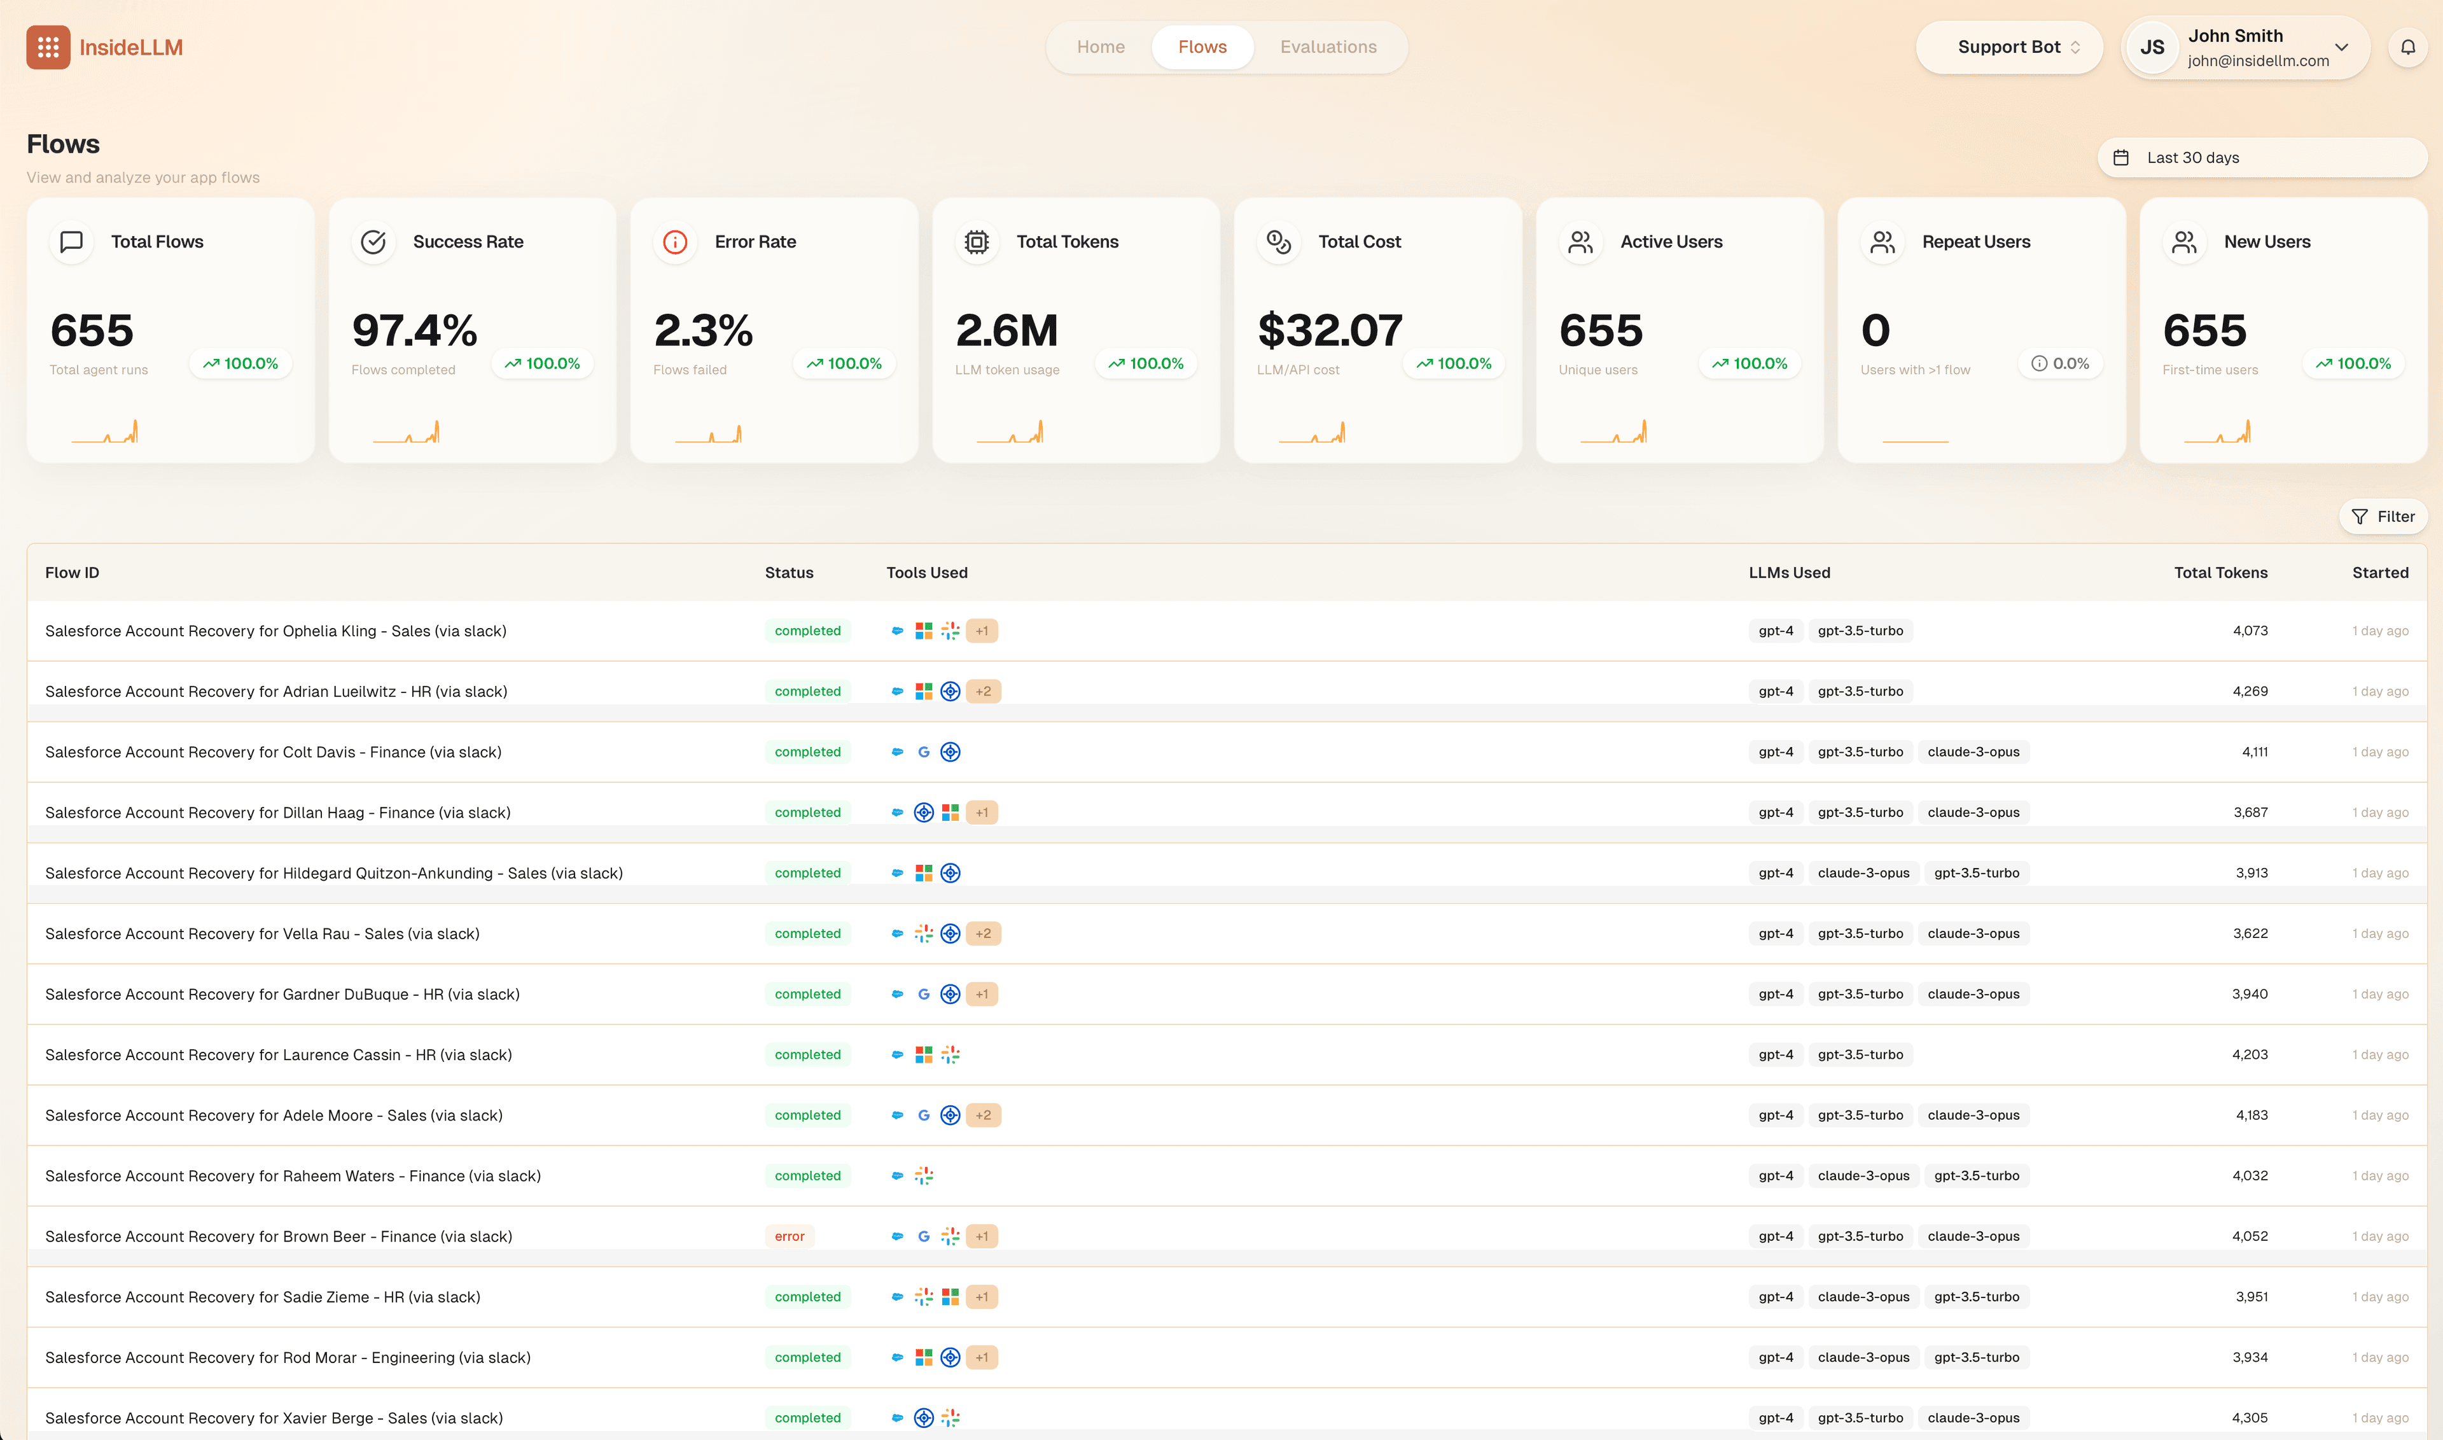The width and height of the screenshot is (2443, 1440).
Task: Click the error status badge for Brown Beer
Action: coord(789,1236)
